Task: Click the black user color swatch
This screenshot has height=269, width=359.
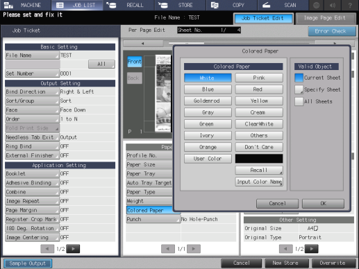Action: 259,159
